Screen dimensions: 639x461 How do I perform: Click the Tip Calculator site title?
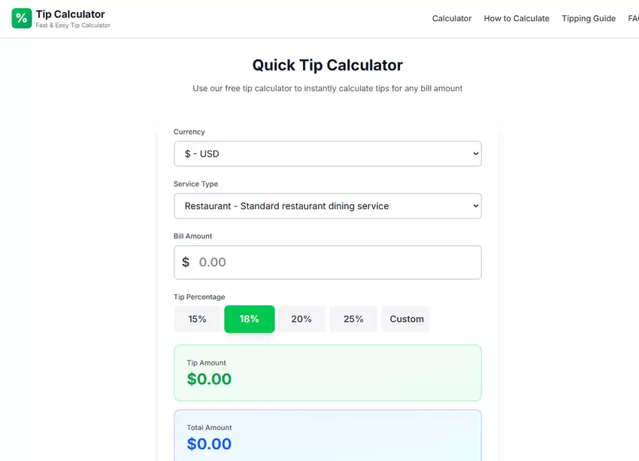pos(70,14)
